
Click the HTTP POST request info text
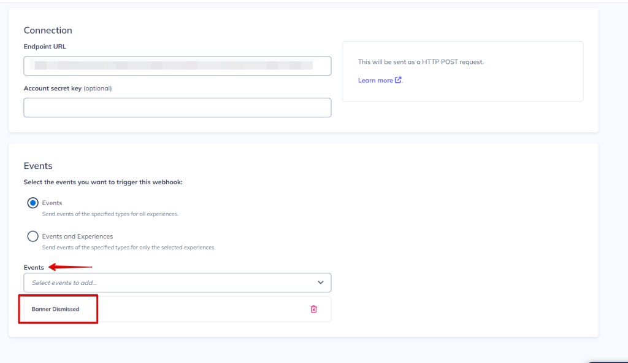[421, 62]
